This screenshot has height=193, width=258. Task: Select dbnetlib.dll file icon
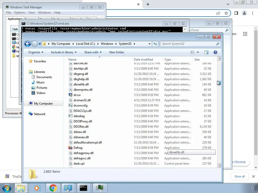point(71,84)
